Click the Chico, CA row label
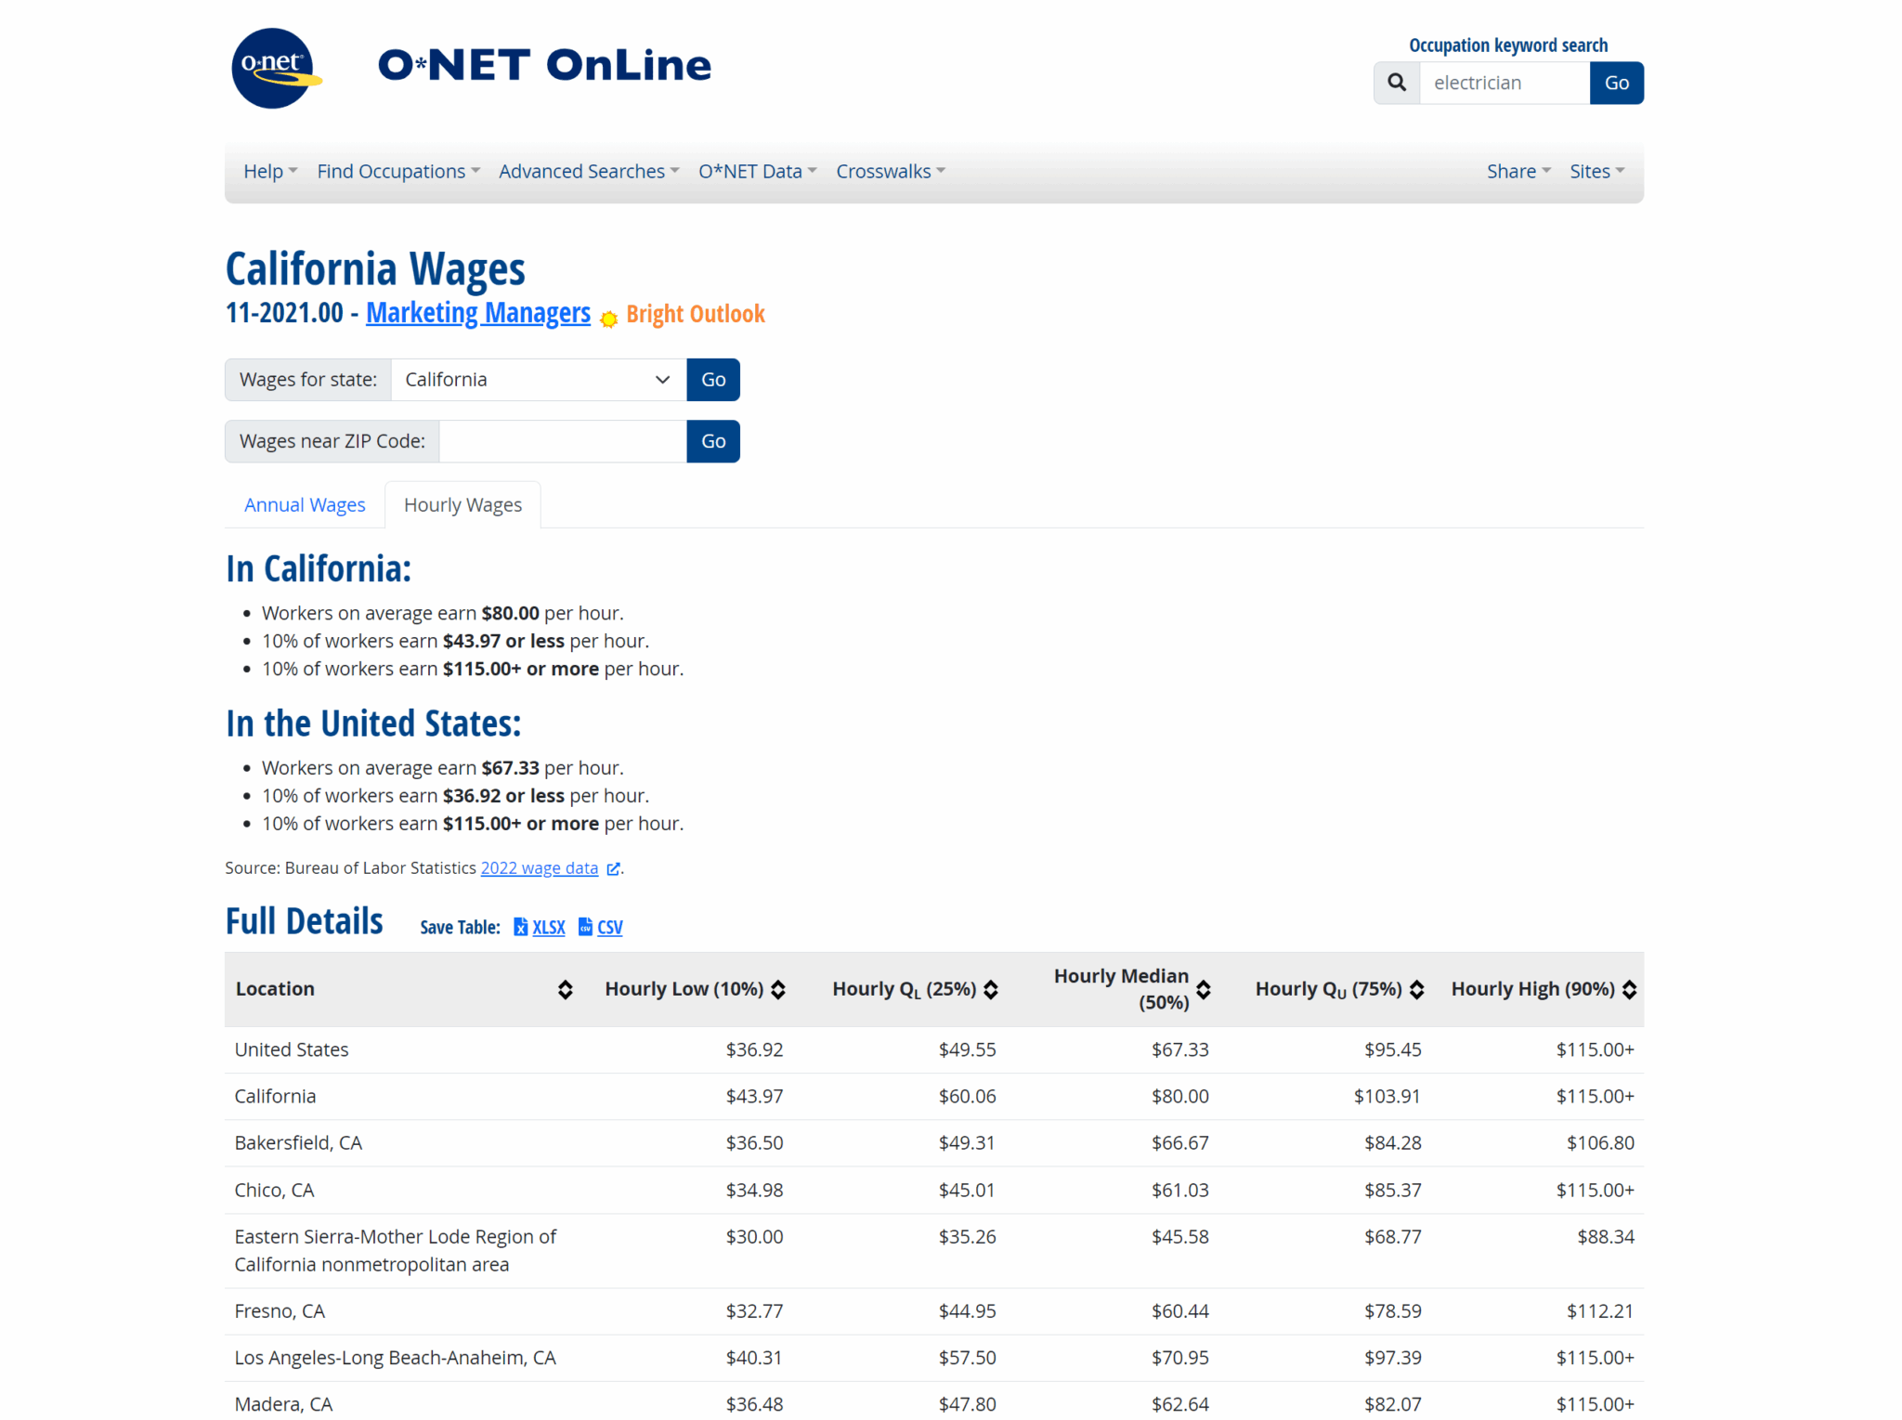The width and height of the screenshot is (1902, 1420). (274, 1191)
